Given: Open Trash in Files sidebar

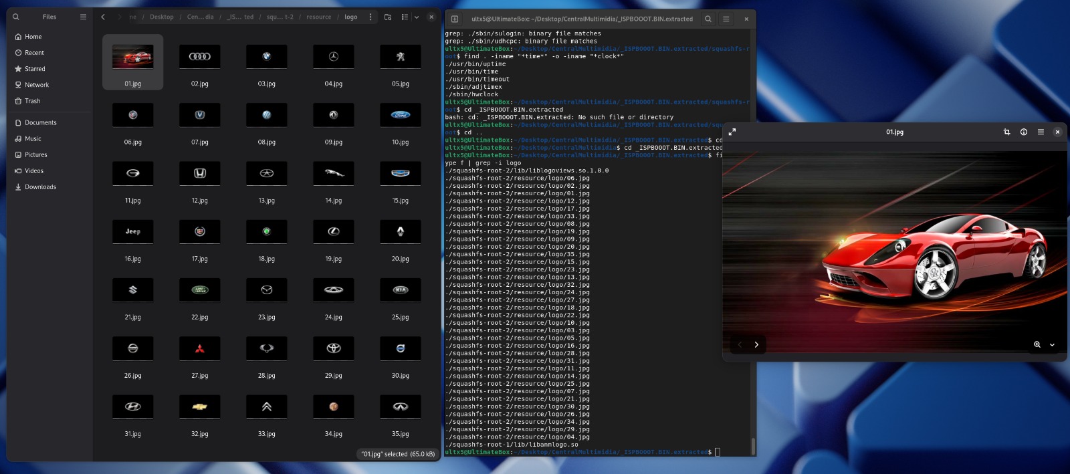Looking at the screenshot, I should click(49, 101).
